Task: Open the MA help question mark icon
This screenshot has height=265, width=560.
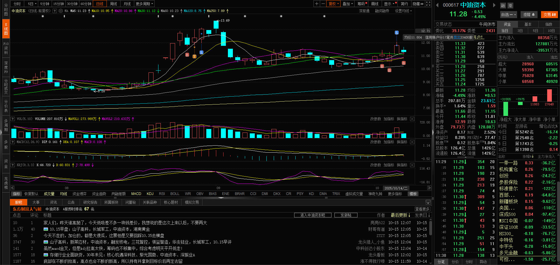Action: point(54,11)
